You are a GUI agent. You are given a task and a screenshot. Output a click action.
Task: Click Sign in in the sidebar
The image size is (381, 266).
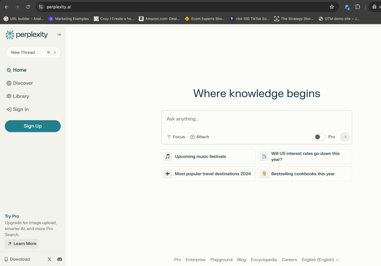[18, 109]
